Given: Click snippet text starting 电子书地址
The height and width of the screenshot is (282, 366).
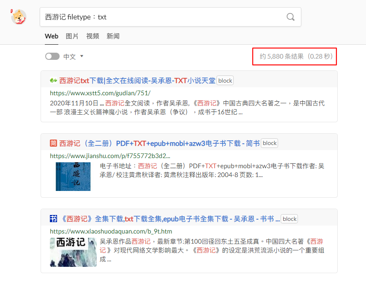Looking at the screenshot, I should pos(212,170).
